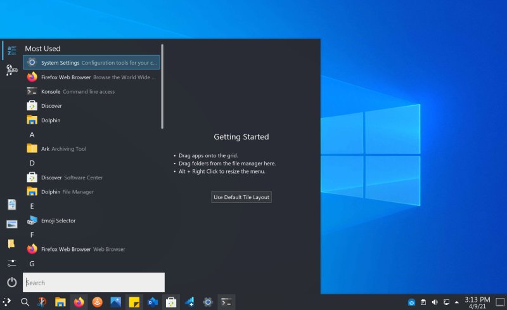
Task: Click the Emoji Selector app icon
Action: click(32, 221)
